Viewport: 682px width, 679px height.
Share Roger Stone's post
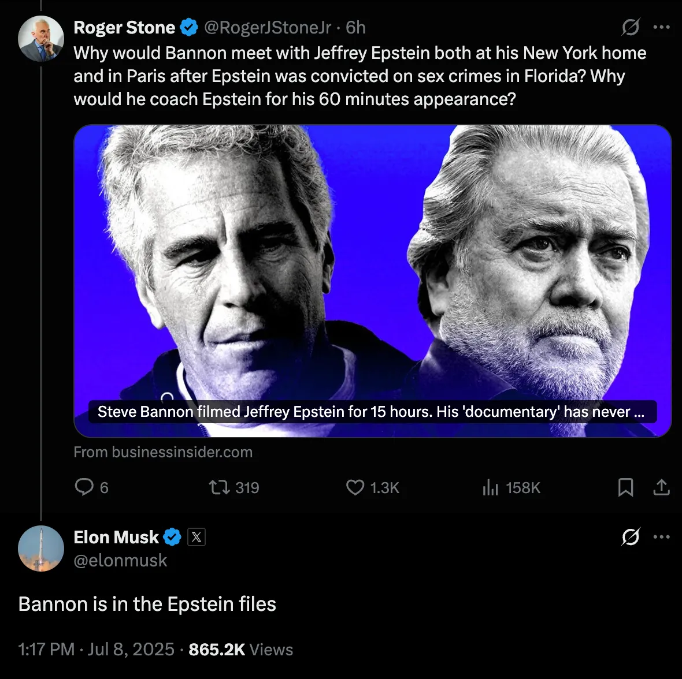pyautogui.click(x=661, y=488)
